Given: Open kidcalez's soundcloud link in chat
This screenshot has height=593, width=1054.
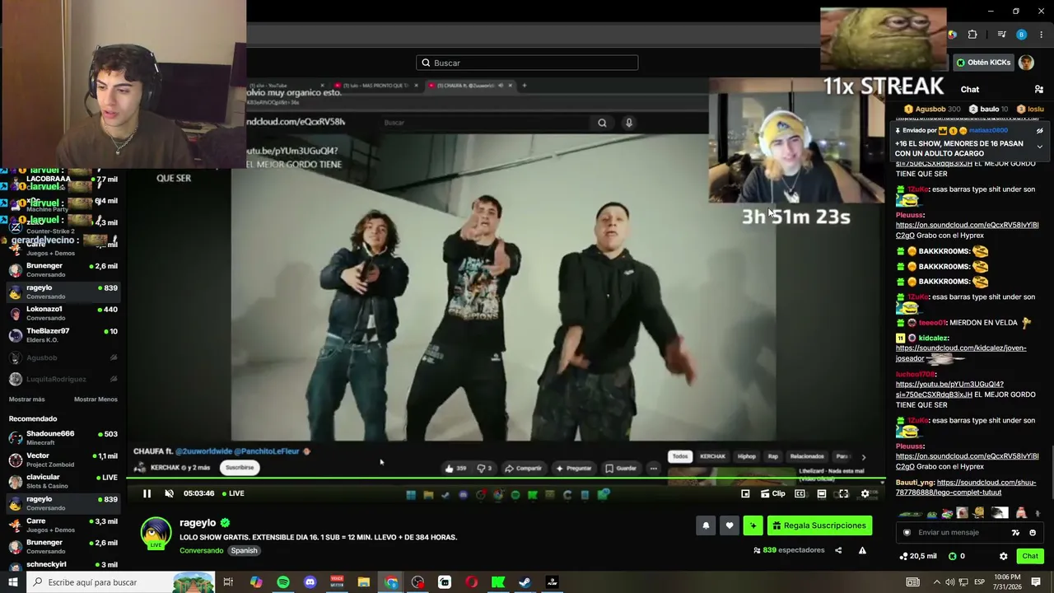Looking at the screenshot, I should [x=961, y=353].
